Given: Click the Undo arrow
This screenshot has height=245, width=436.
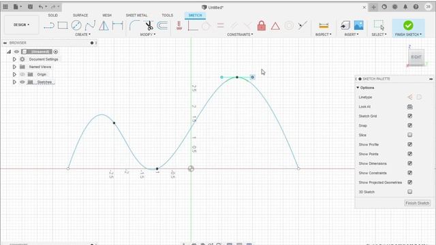Looking at the screenshot, I should click(41, 7).
